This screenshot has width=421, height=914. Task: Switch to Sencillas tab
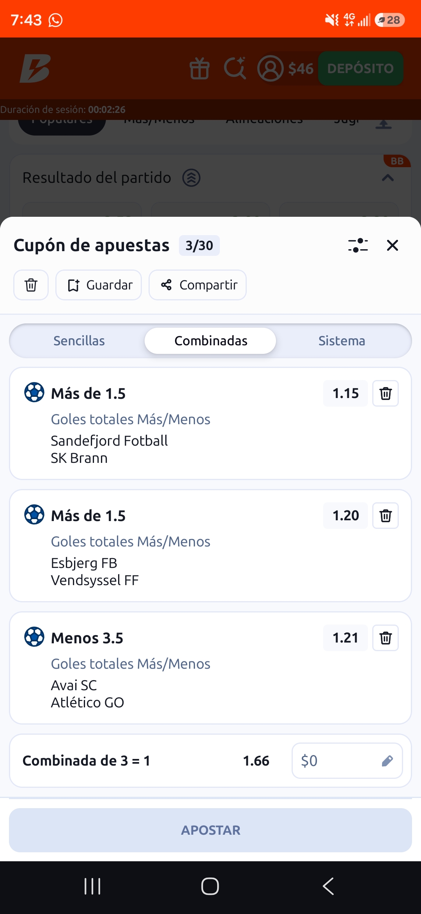(x=79, y=341)
